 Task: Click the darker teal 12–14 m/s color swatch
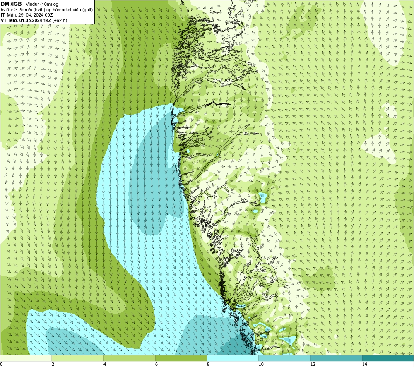click(336, 358)
